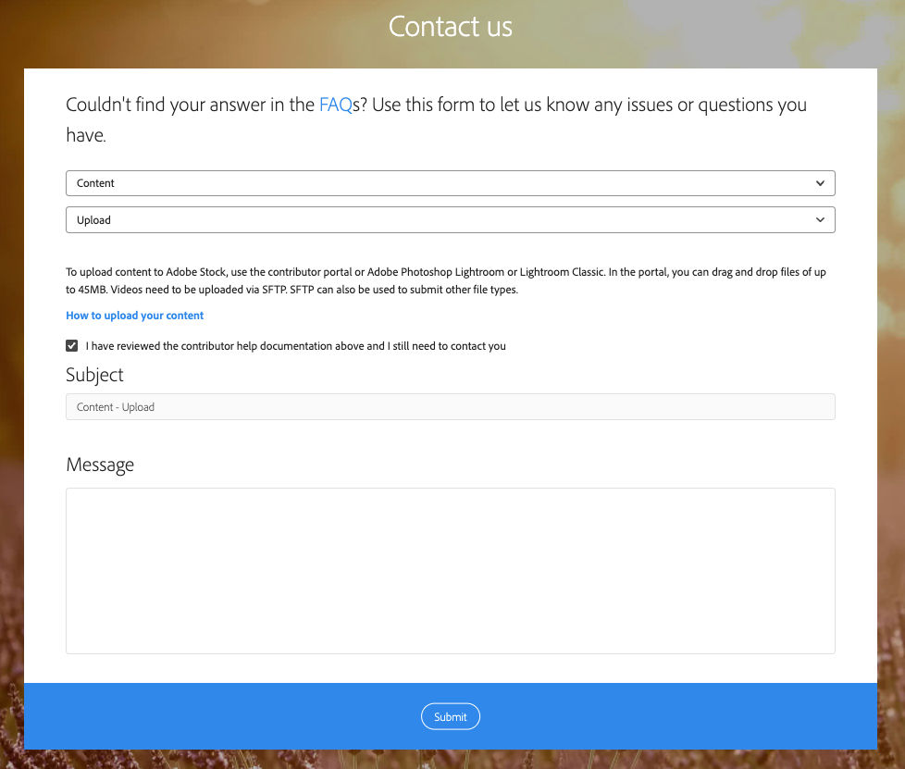
Task: Focus the empty Message box to write feedback
Action: (450, 570)
